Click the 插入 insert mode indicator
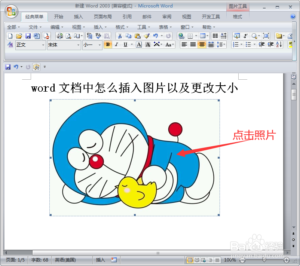The image size is (300, 266). 101,260
